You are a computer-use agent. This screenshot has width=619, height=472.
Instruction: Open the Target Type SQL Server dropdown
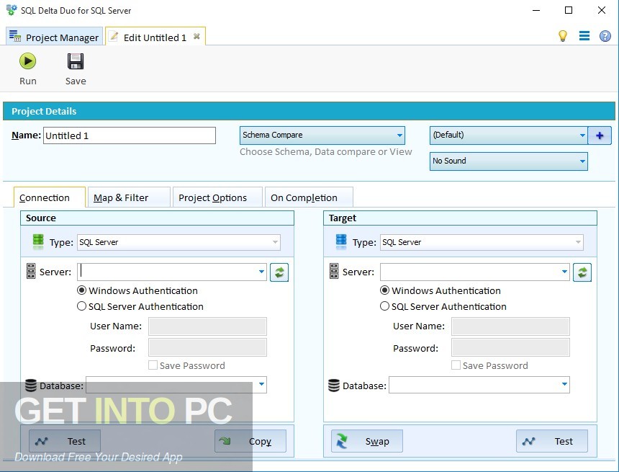pos(482,242)
